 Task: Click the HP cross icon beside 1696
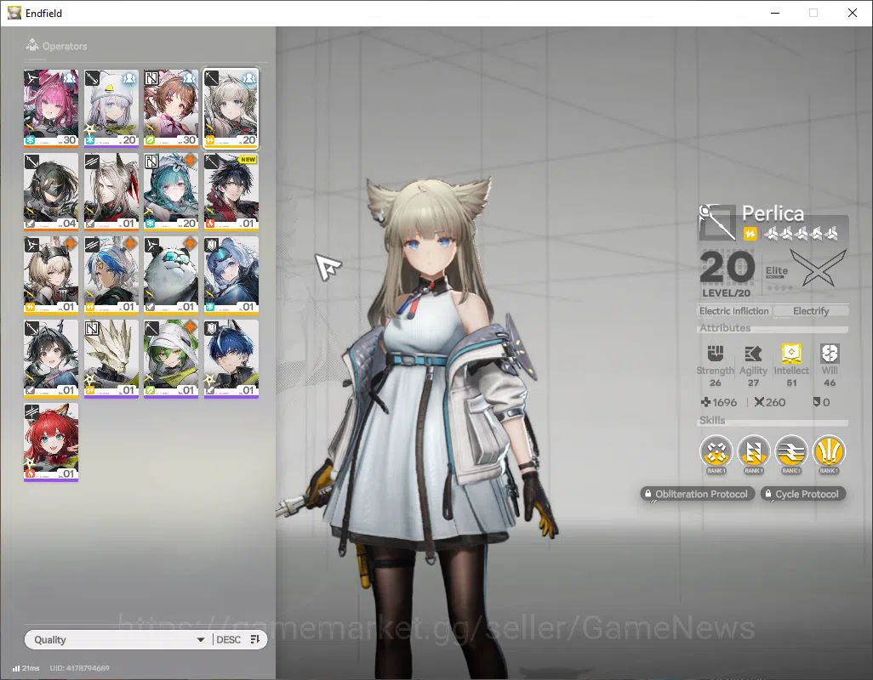click(x=705, y=402)
